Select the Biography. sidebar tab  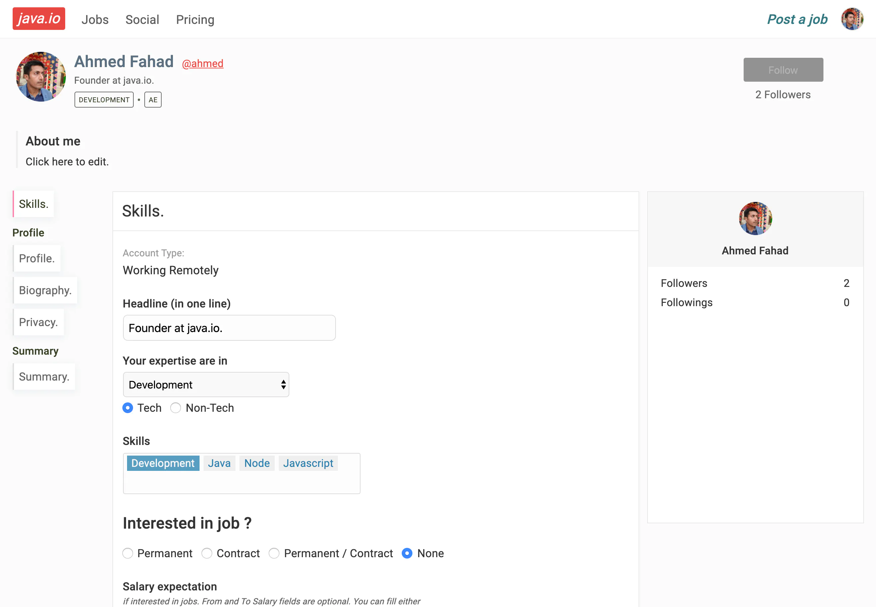(x=45, y=290)
